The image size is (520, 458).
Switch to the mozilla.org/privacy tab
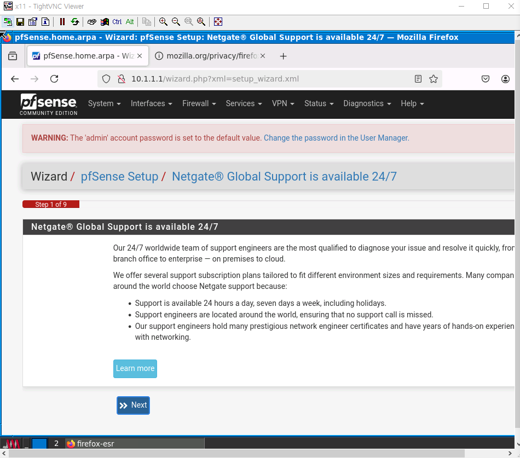coord(210,56)
